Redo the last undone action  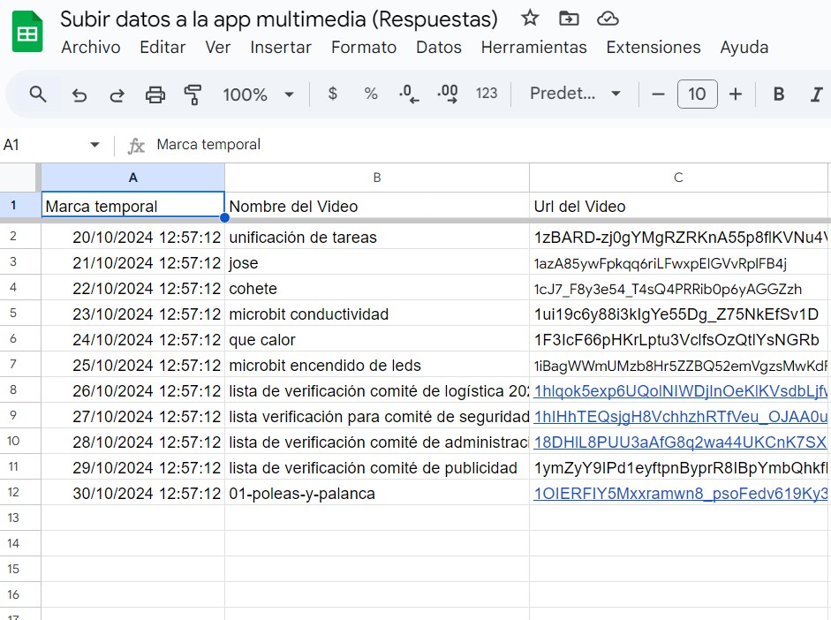click(117, 95)
